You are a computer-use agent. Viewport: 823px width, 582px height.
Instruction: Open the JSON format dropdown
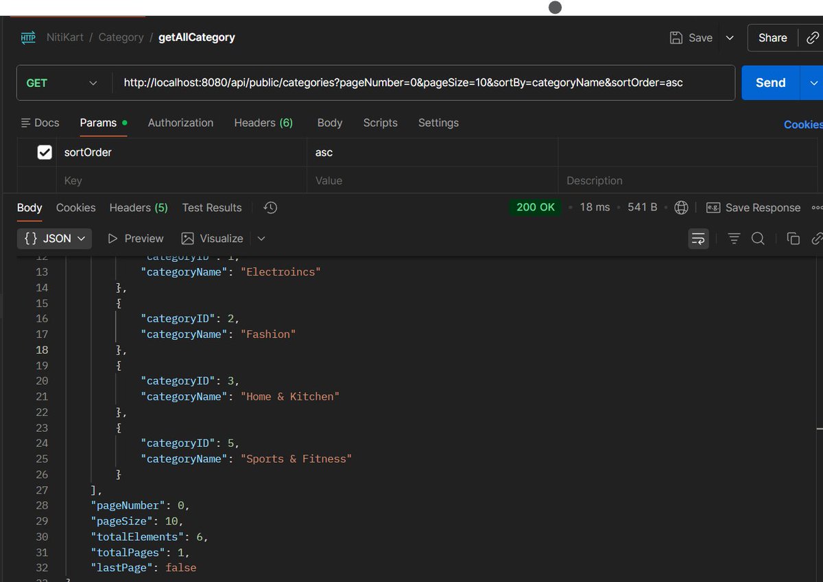[55, 239]
